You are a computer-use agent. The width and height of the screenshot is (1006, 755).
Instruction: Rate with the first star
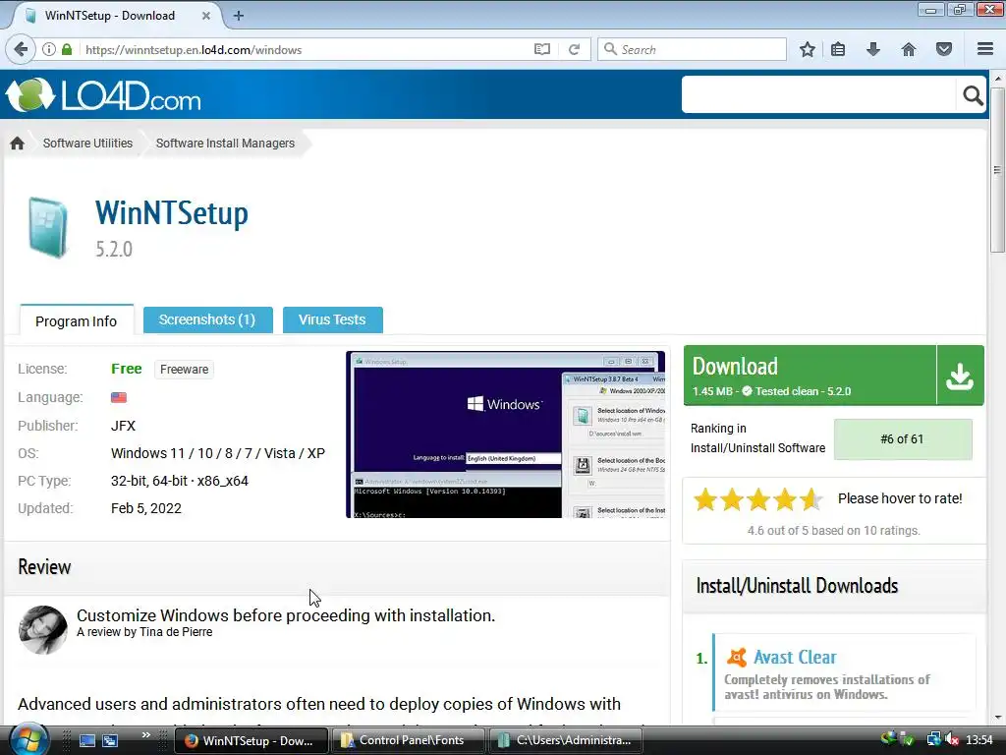(705, 498)
